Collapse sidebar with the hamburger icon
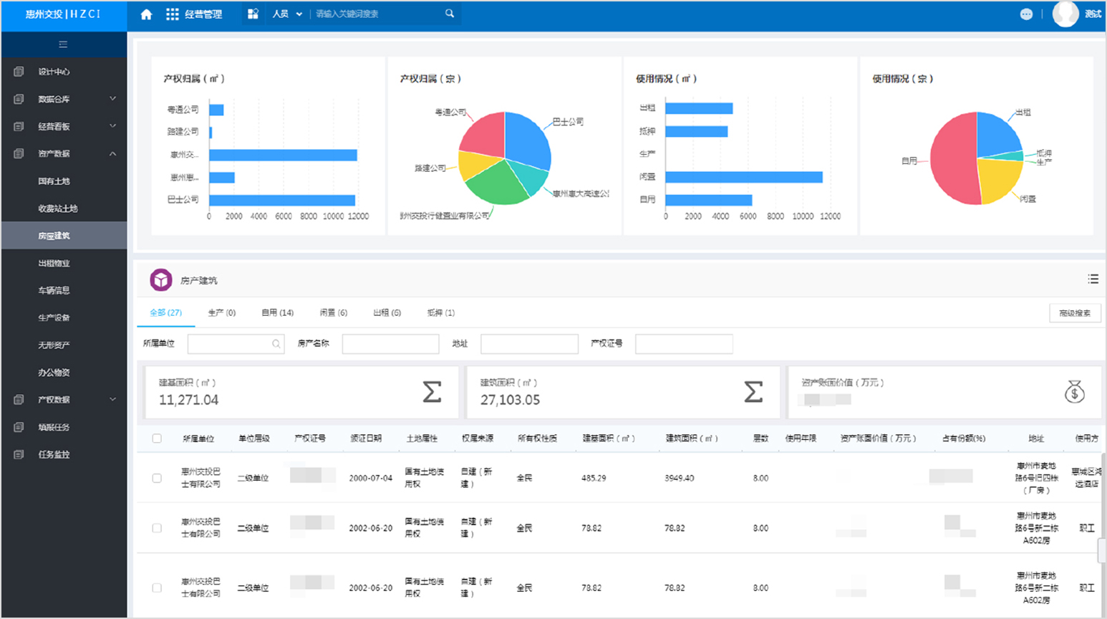 coord(63,44)
